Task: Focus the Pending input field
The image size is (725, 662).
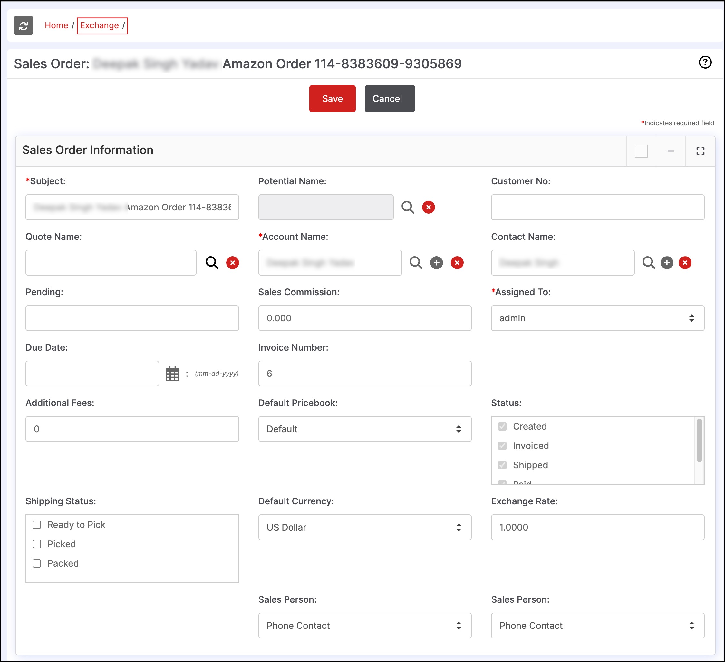Action: click(x=132, y=318)
